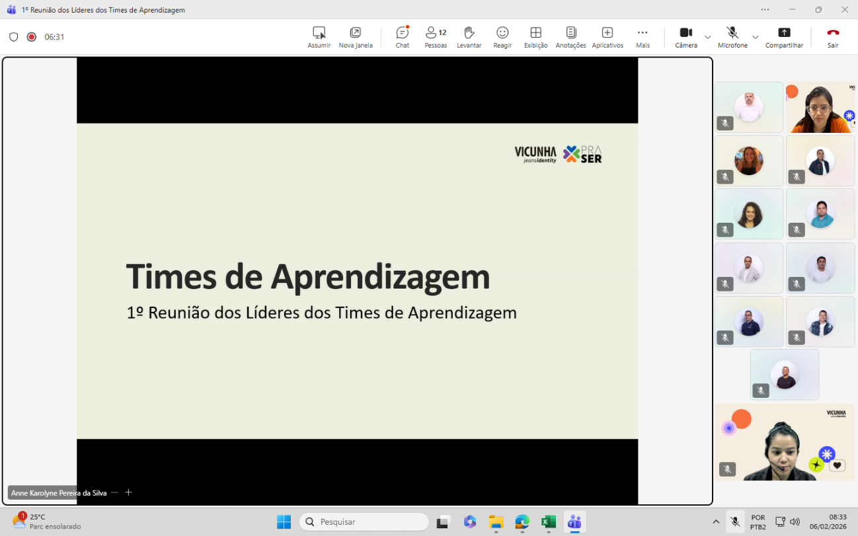Image resolution: width=858 pixels, height=536 pixels.
Task: Open the Reagir reactions menu
Action: pyautogui.click(x=502, y=37)
